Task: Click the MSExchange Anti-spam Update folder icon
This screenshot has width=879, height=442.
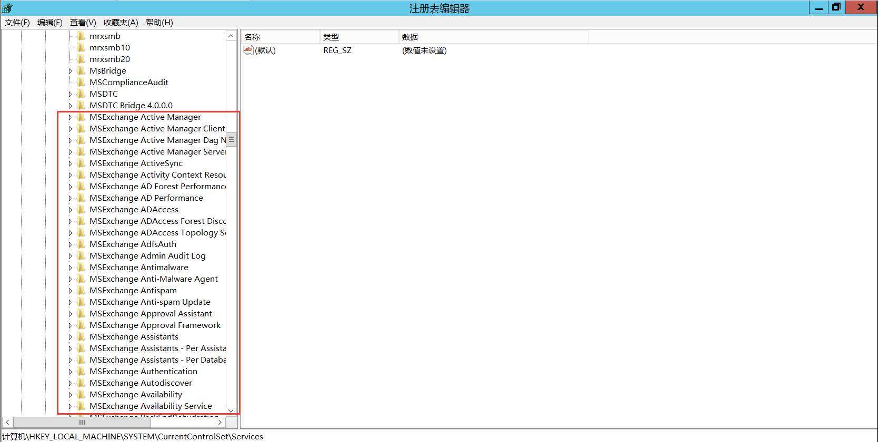Action: pyautogui.click(x=81, y=302)
